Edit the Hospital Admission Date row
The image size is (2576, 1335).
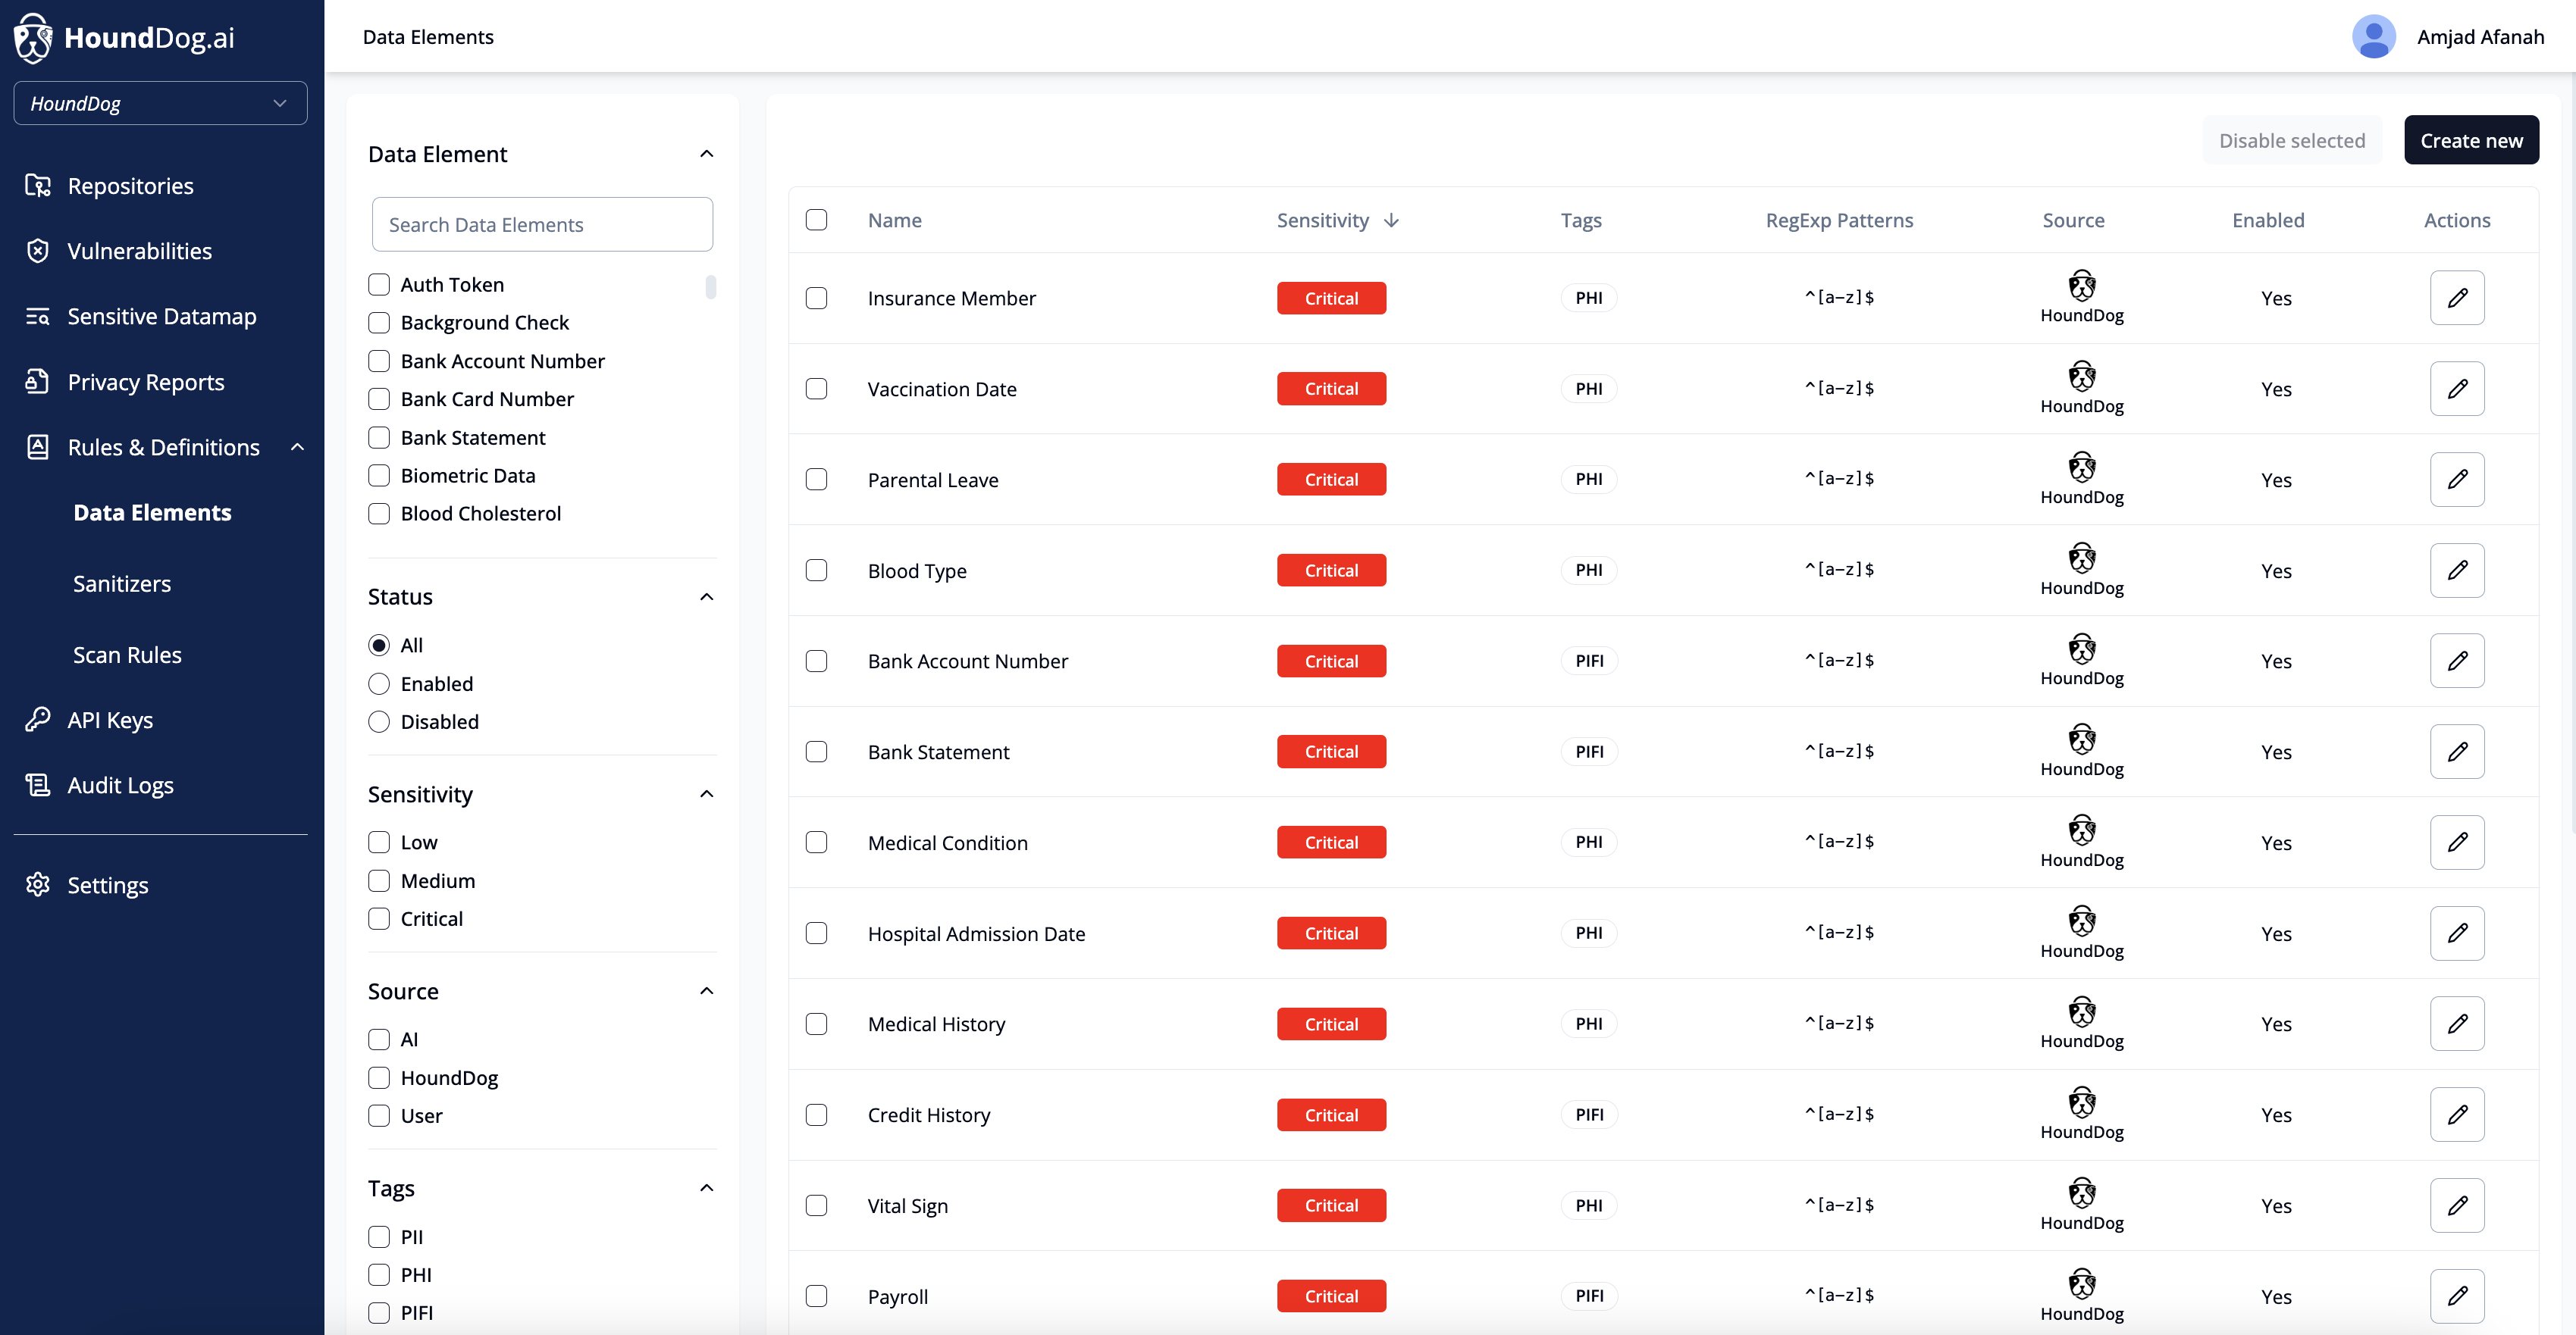click(x=2457, y=933)
